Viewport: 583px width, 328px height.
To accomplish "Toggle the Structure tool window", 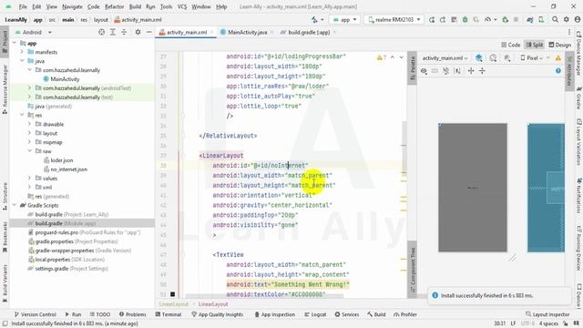I will tap(5, 197).
